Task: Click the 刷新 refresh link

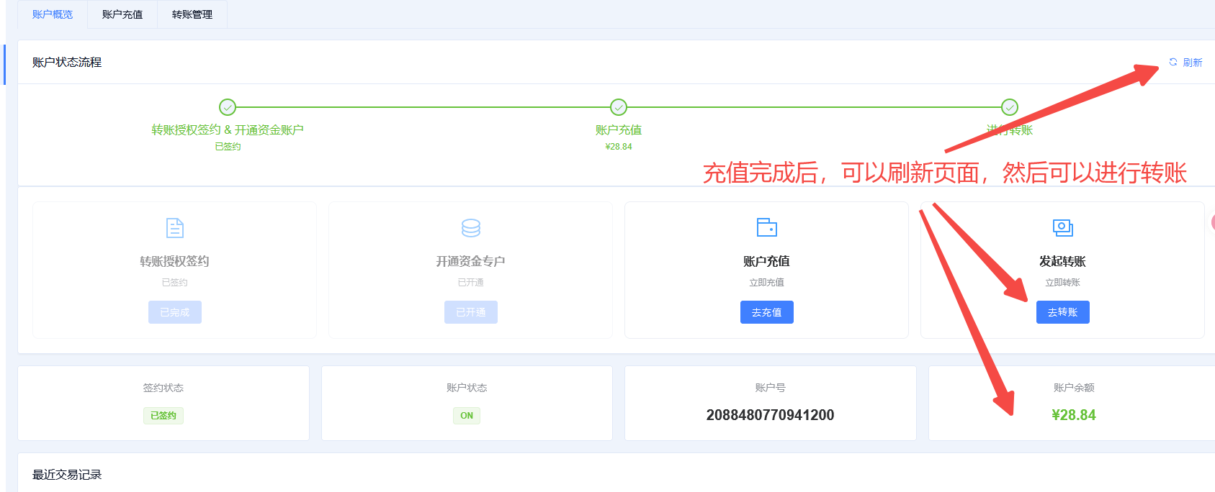Action: (x=1192, y=63)
